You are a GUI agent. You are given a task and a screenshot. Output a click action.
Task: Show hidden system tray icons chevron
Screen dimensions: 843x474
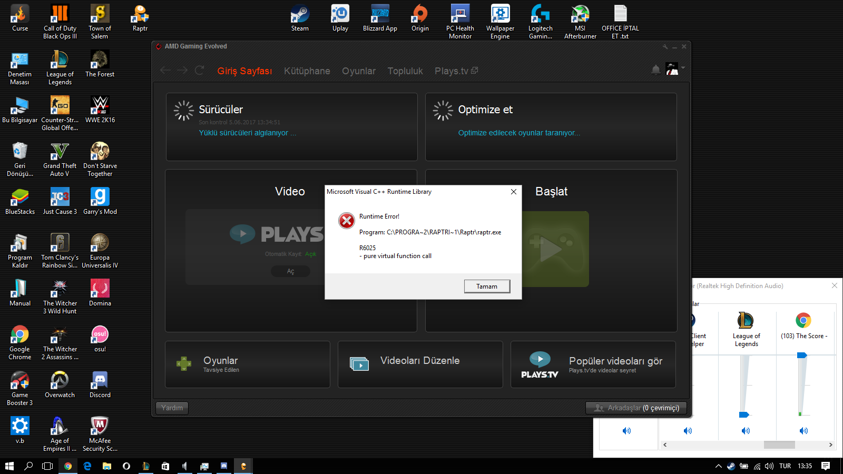718,466
